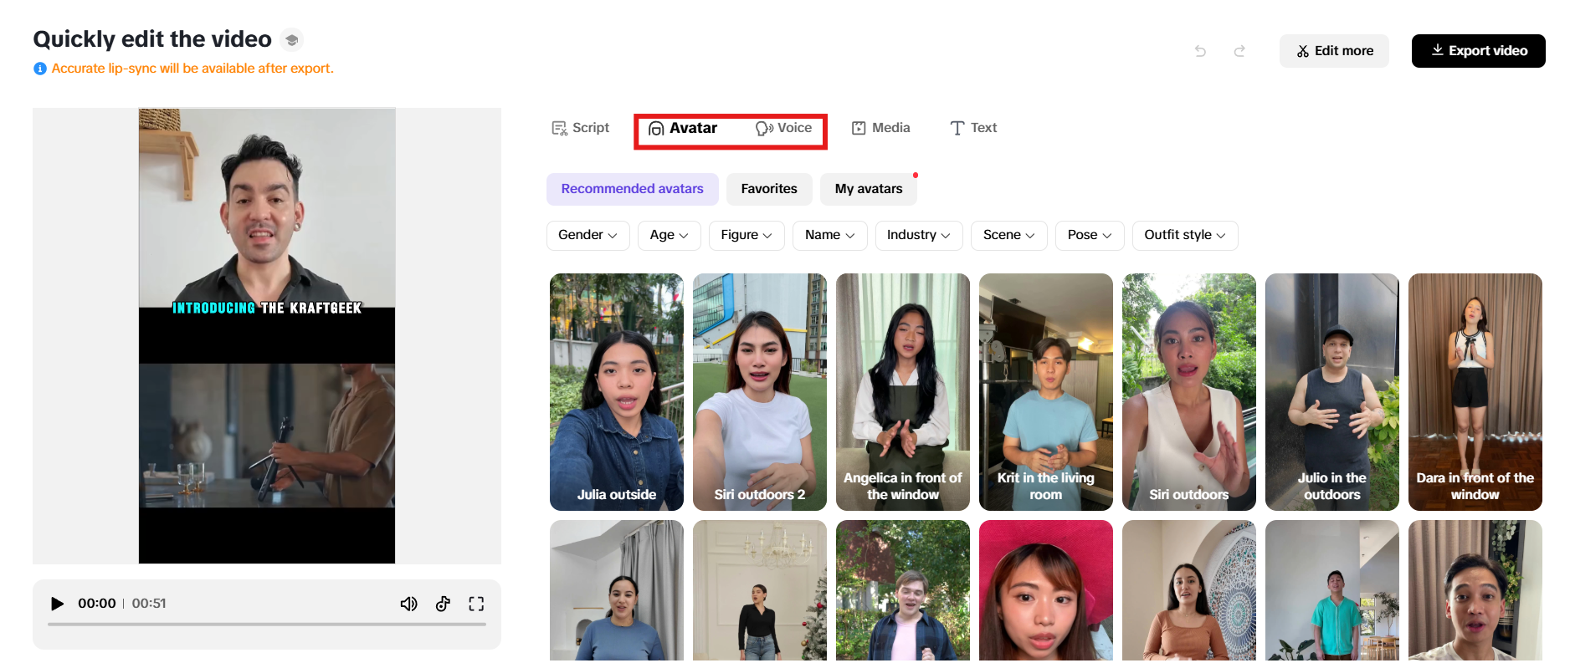Screen dimensions: 1570x663
Task: Select avatar beside the Christmas tree
Action: 760,591
